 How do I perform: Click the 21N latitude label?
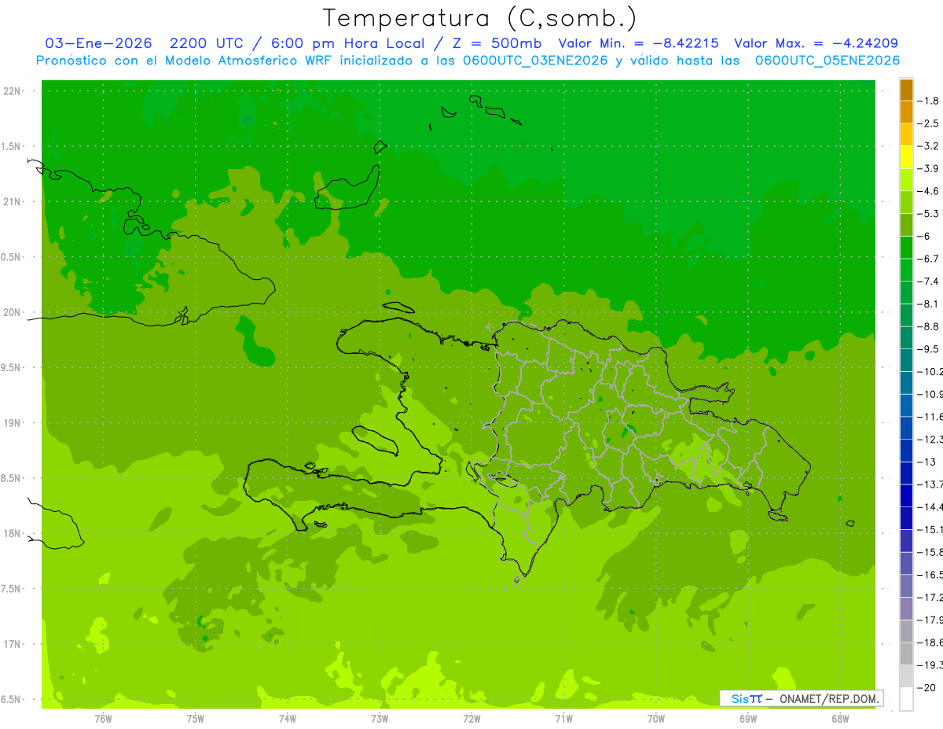pyautogui.click(x=13, y=201)
